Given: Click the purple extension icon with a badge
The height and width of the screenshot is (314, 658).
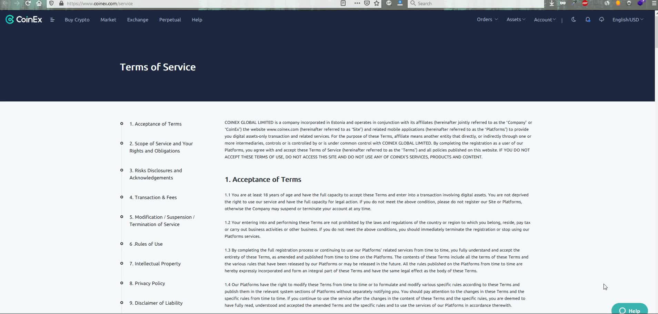Looking at the screenshot, I should 641,3.
